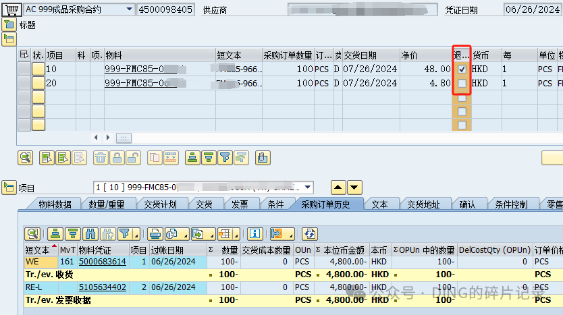Open the 条件控制 tab
The width and height of the screenshot is (563, 315).
(x=511, y=204)
